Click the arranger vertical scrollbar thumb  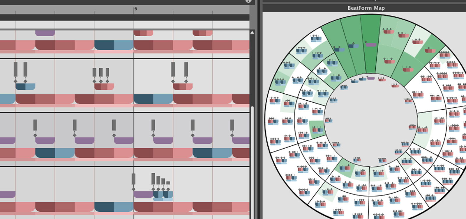click(252, 163)
